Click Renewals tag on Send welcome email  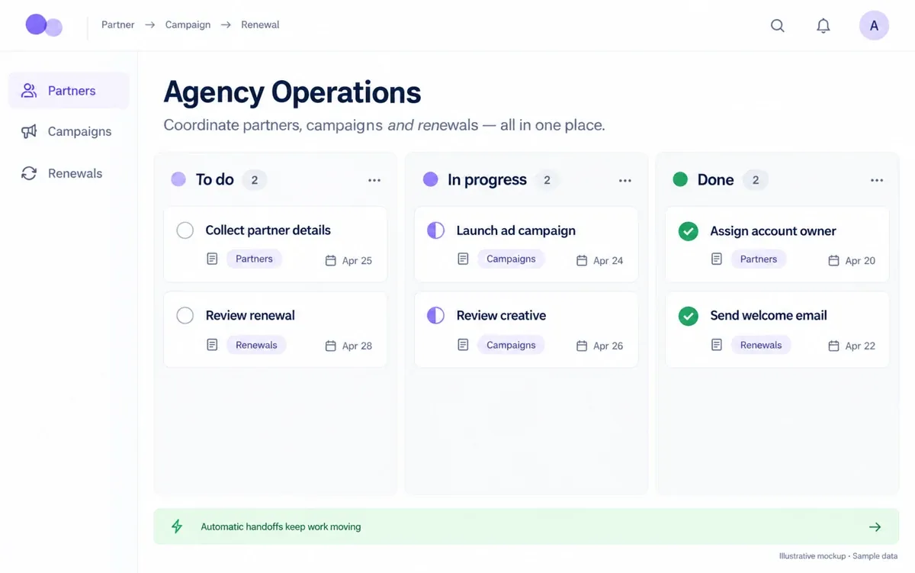coord(761,345)
